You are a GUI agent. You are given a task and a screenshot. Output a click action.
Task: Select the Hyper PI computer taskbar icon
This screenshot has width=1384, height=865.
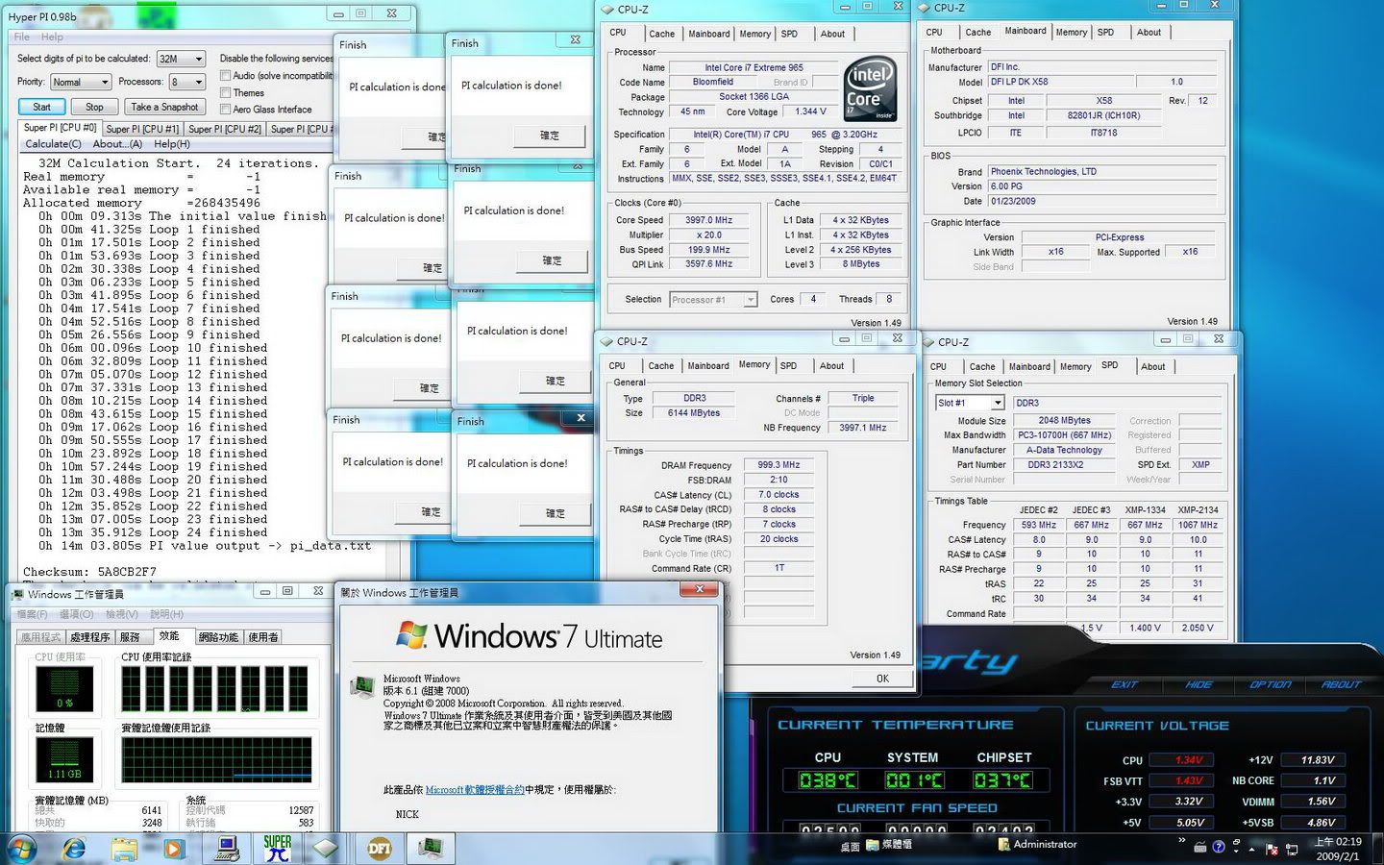(x=227, y=849)
